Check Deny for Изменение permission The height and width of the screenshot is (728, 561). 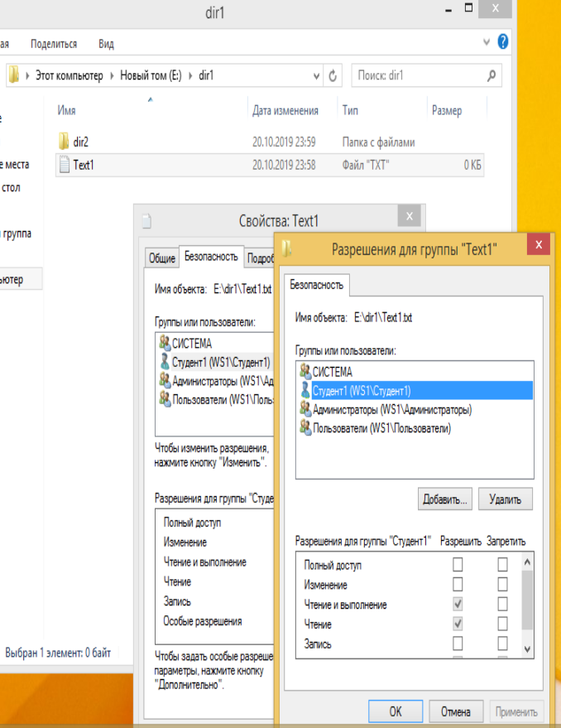(x=502, y=585)
